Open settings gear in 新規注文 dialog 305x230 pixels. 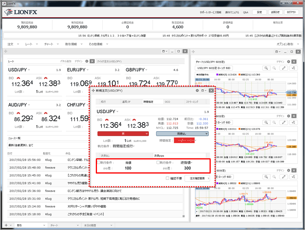click(x=197, y=91)
